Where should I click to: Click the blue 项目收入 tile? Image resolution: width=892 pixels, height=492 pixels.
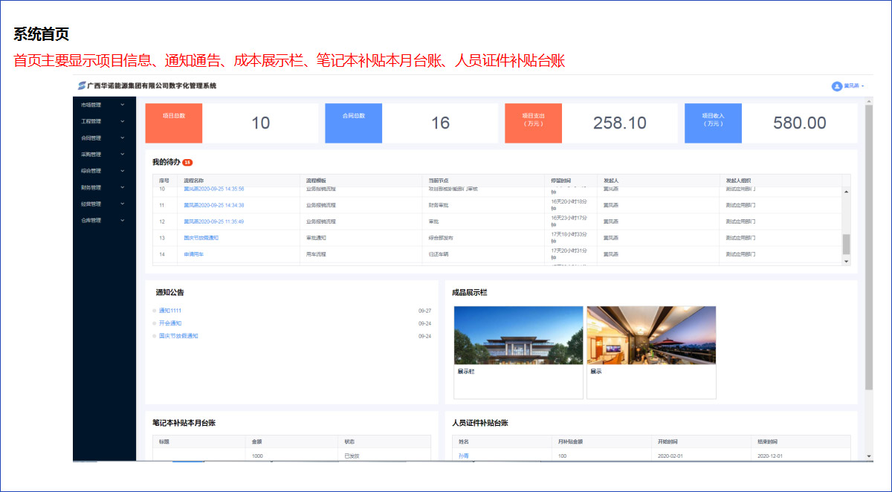click(713, 123)
